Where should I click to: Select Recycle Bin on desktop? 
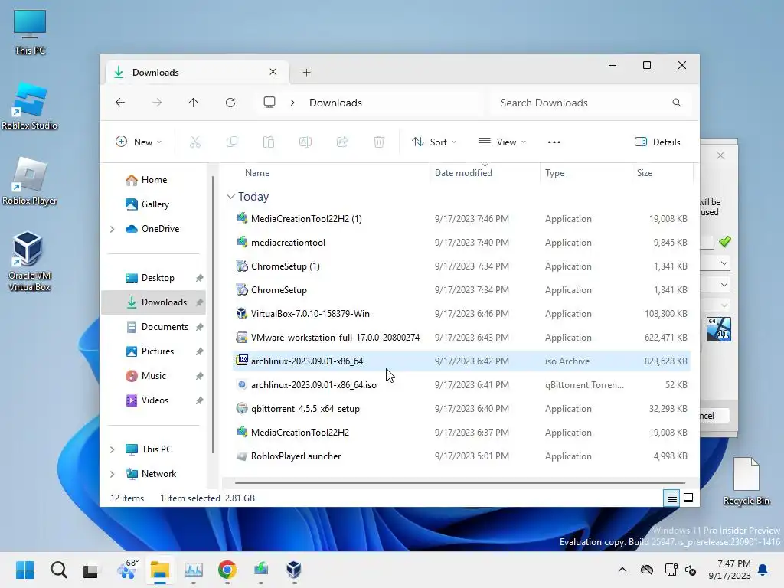click(746, 481)
